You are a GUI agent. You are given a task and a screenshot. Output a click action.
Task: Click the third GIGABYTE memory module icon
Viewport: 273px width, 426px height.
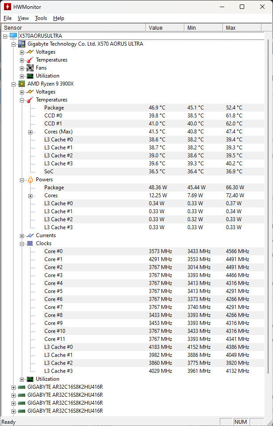pyautogui.click(x=22, y=403)
